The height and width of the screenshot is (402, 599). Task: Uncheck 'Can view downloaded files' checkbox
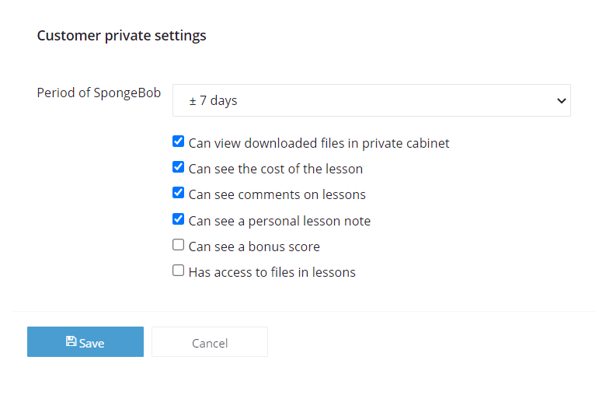179,142
